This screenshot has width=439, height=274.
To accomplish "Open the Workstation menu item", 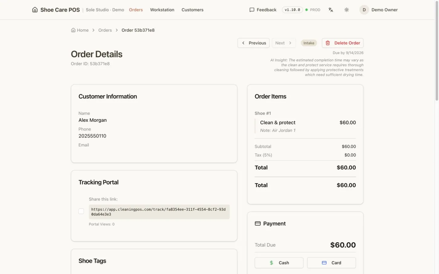I will pos(162,10).
